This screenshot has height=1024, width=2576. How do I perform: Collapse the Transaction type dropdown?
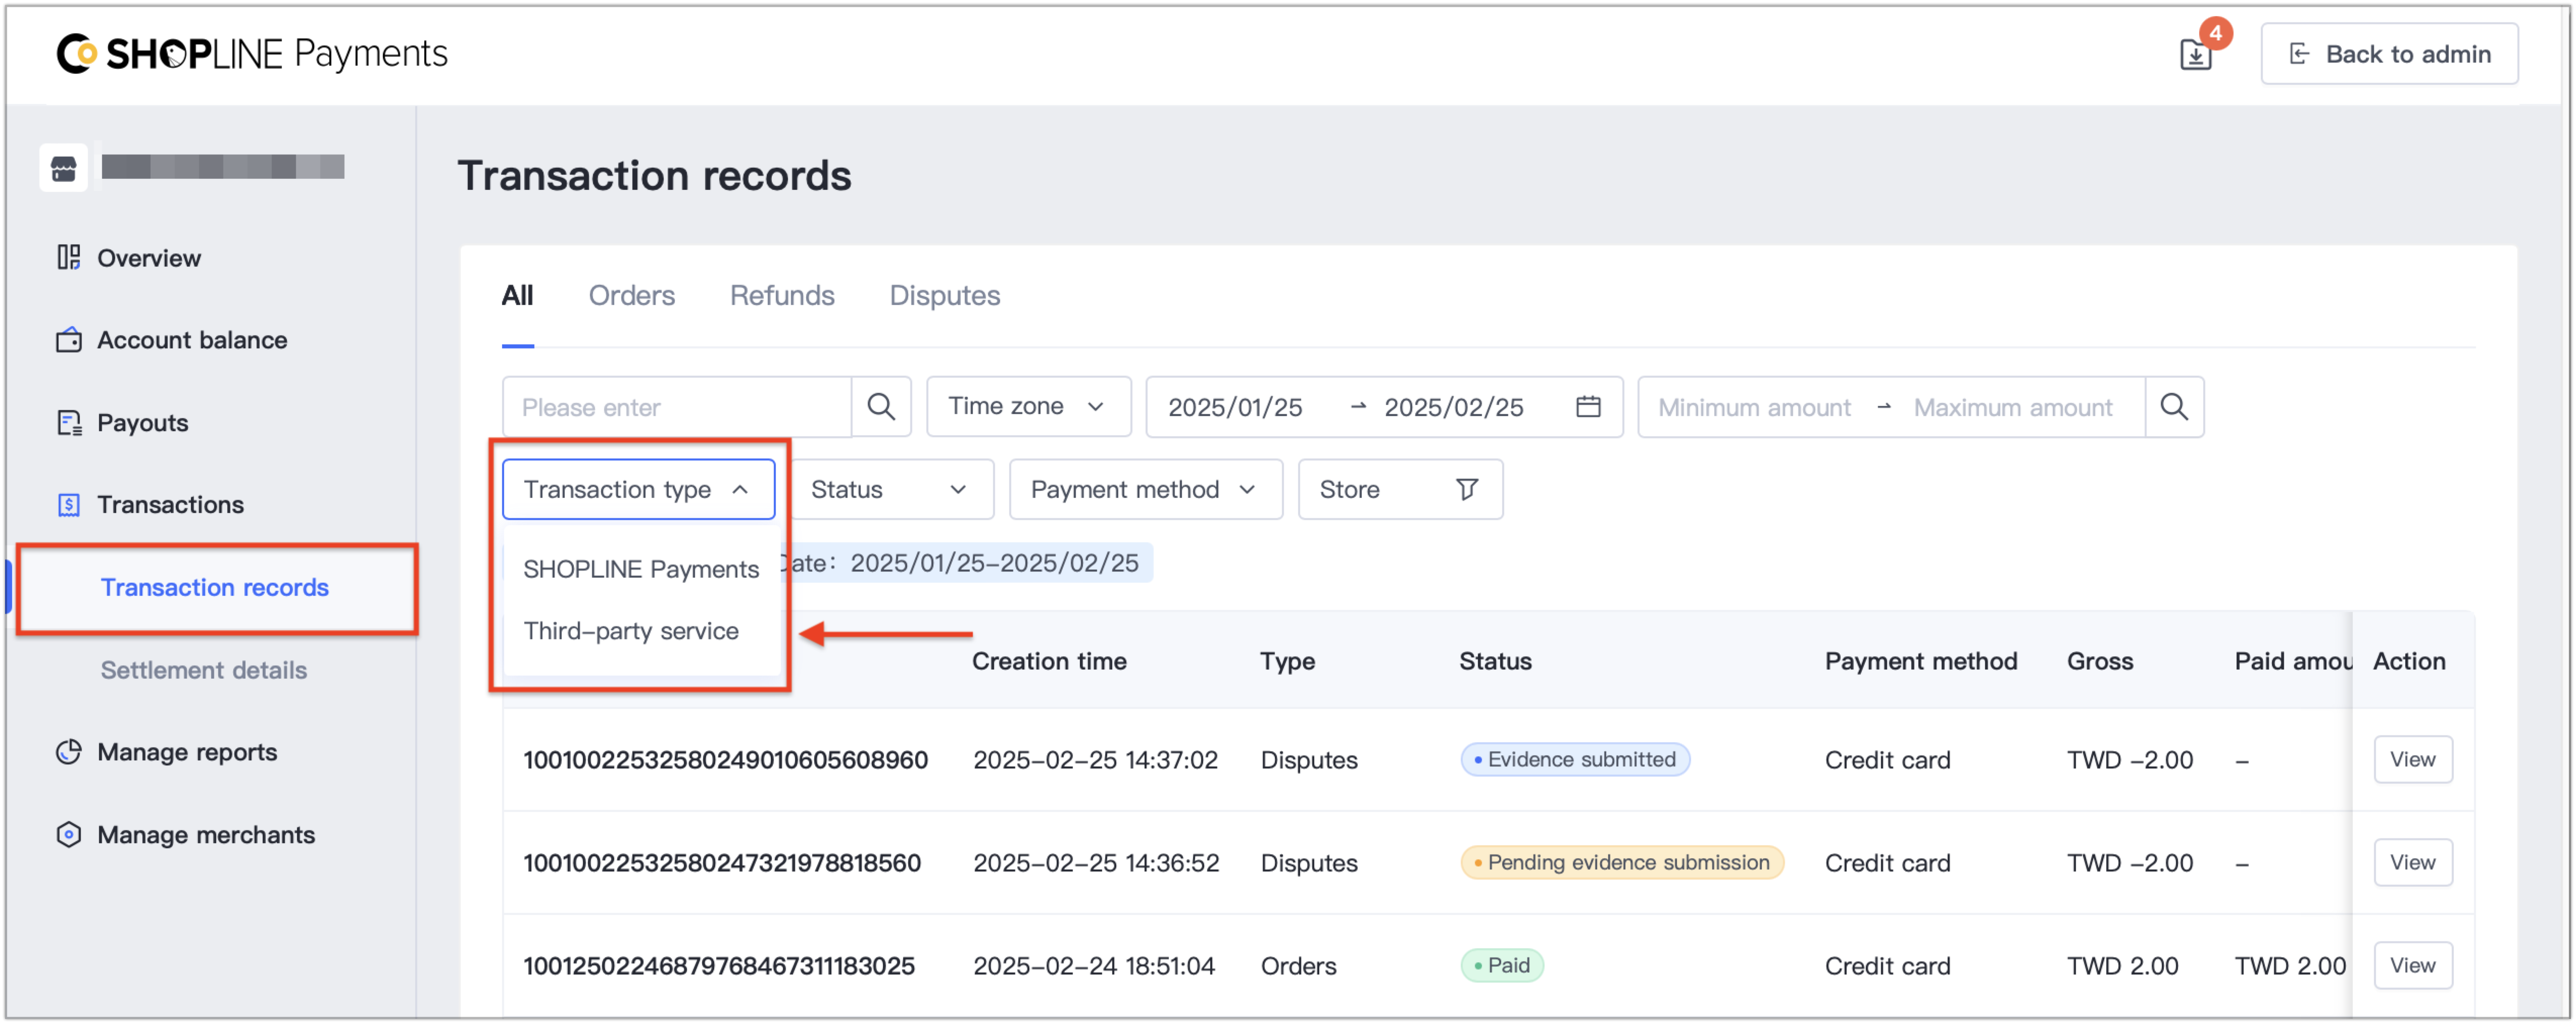pos(638,489)
